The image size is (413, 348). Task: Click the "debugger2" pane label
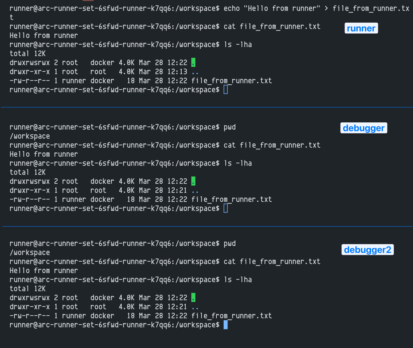(368, 250)
